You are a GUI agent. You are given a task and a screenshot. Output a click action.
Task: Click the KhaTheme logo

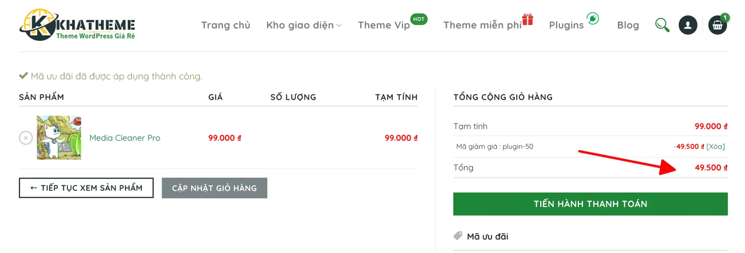coord(77,25)
